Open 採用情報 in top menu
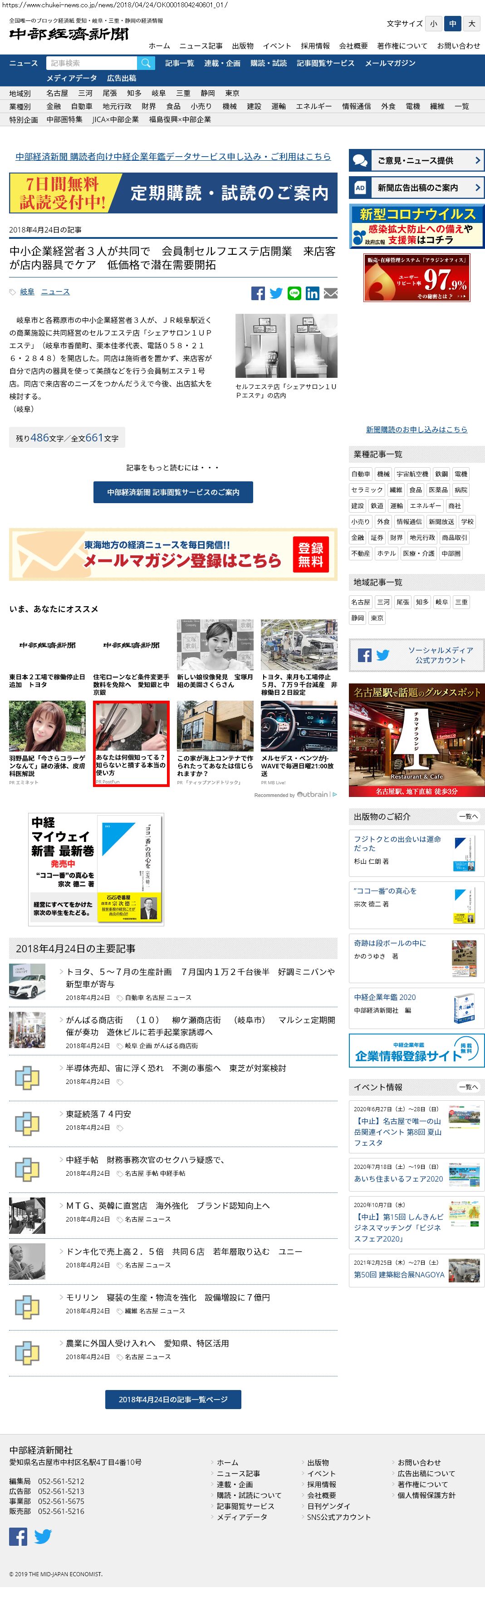This screenshot has height=1598, width=485. pyautogui.click(x=315, y=46)
